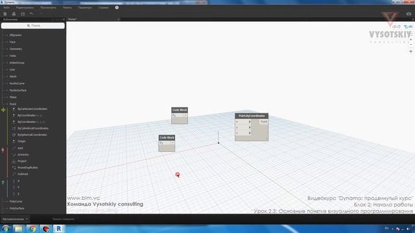Screen dimensions: 415x233
Task: Select the Z query property under Point
Action: coord(18,194)
